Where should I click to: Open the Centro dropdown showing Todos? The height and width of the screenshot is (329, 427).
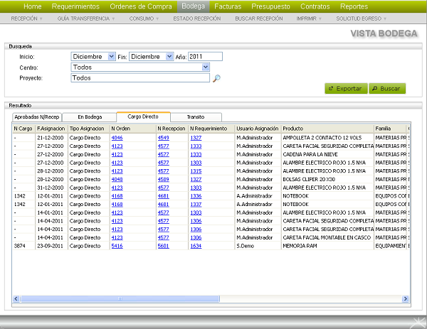pos(140,68)
